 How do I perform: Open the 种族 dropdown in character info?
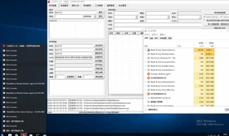(168, 17)
